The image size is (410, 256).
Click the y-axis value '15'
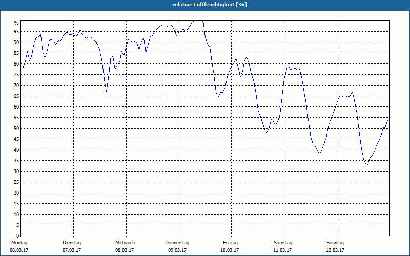[x=16, y=203]
